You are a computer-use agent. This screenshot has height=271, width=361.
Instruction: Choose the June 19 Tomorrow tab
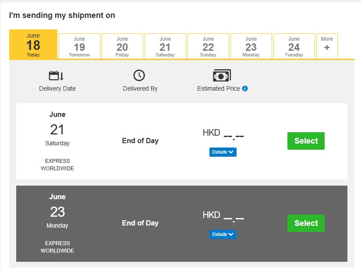(x=79, y=46)
